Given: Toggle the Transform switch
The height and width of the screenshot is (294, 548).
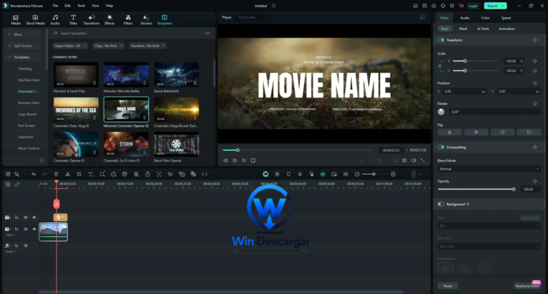Looking at the screenshot, I should 441,40.
